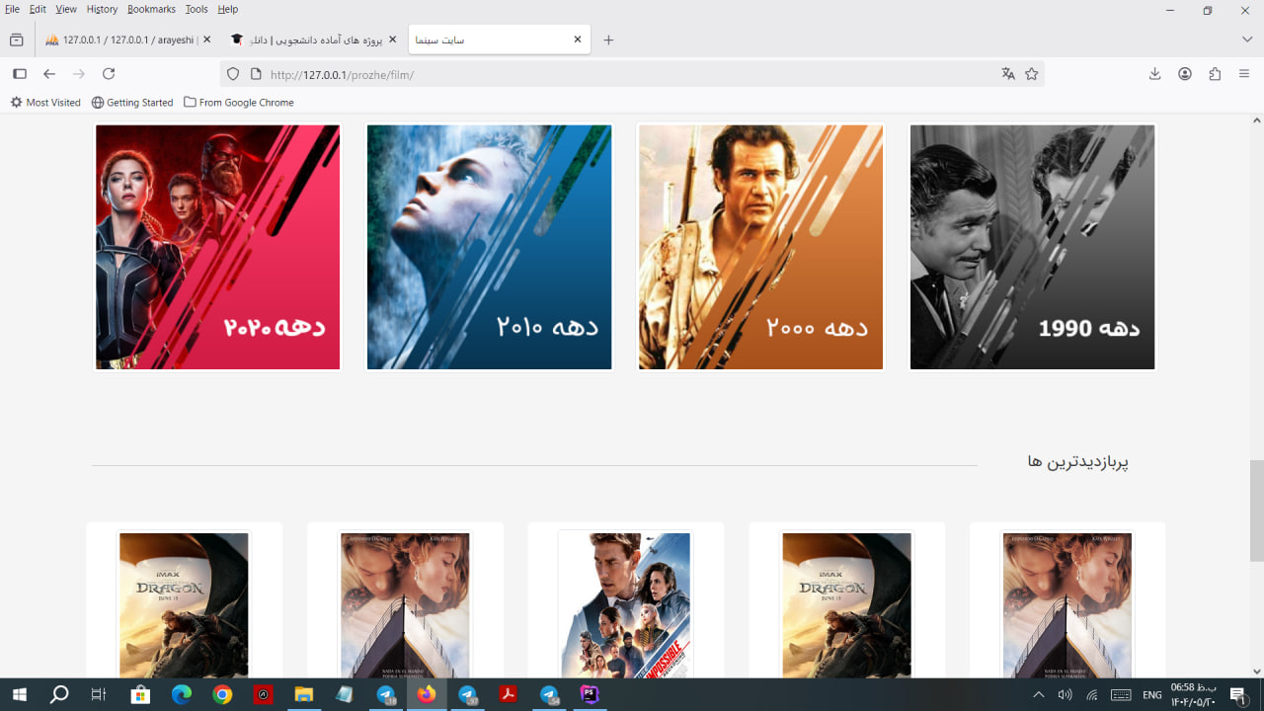Switch to the 127.0.0.1 arayeshi tab
Viewport: 1264px width, 711px height.
click(x=128, y=39)
